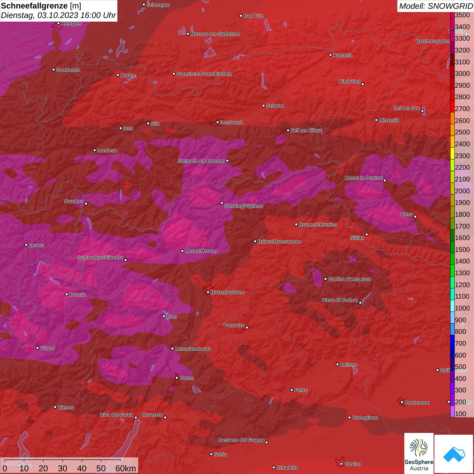Image resolution: width=474 pixels, height=474 pixels.
Task: Click the Zell am See location dot
Action: tap(423, 111)
